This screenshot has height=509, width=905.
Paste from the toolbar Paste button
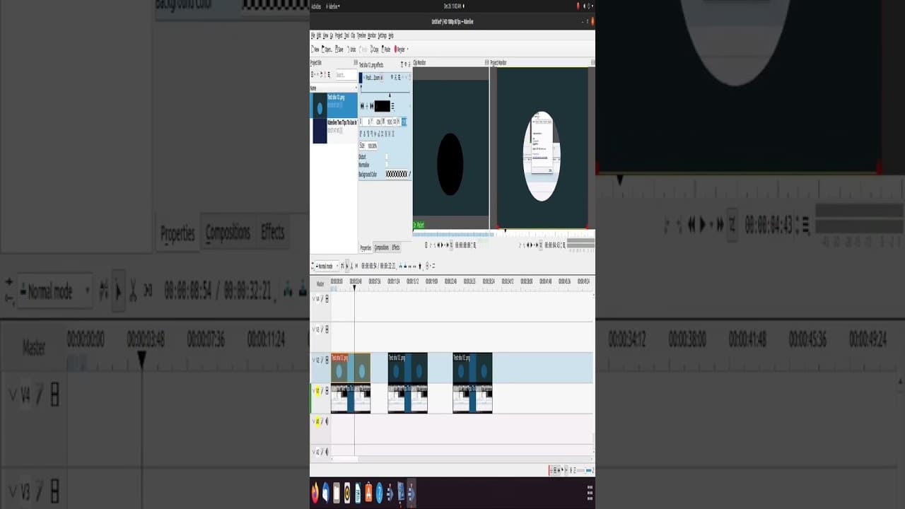point(386,49)
